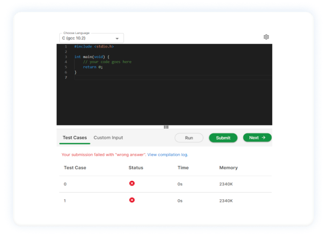Click the green Submit button
This screenshot has height=235, width=327.
[x=223, y=138]
